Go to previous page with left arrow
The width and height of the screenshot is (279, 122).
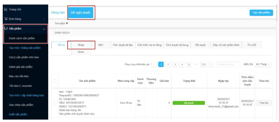click(x=154, y=64)
